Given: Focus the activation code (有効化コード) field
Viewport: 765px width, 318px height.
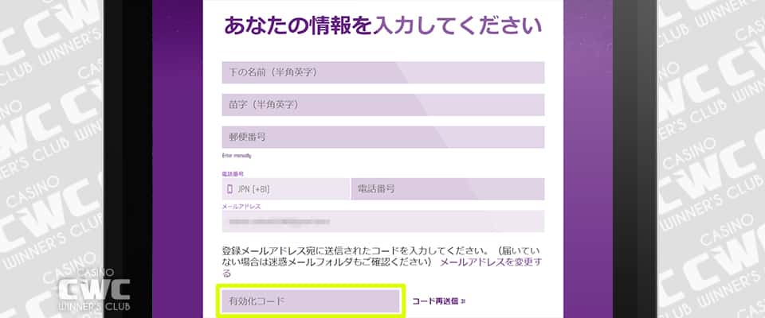Looking at the screenshot, I should 311,301.
